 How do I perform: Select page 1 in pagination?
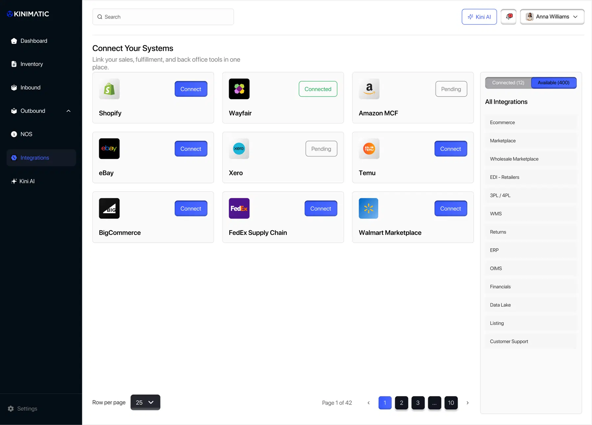pos(385,403)
